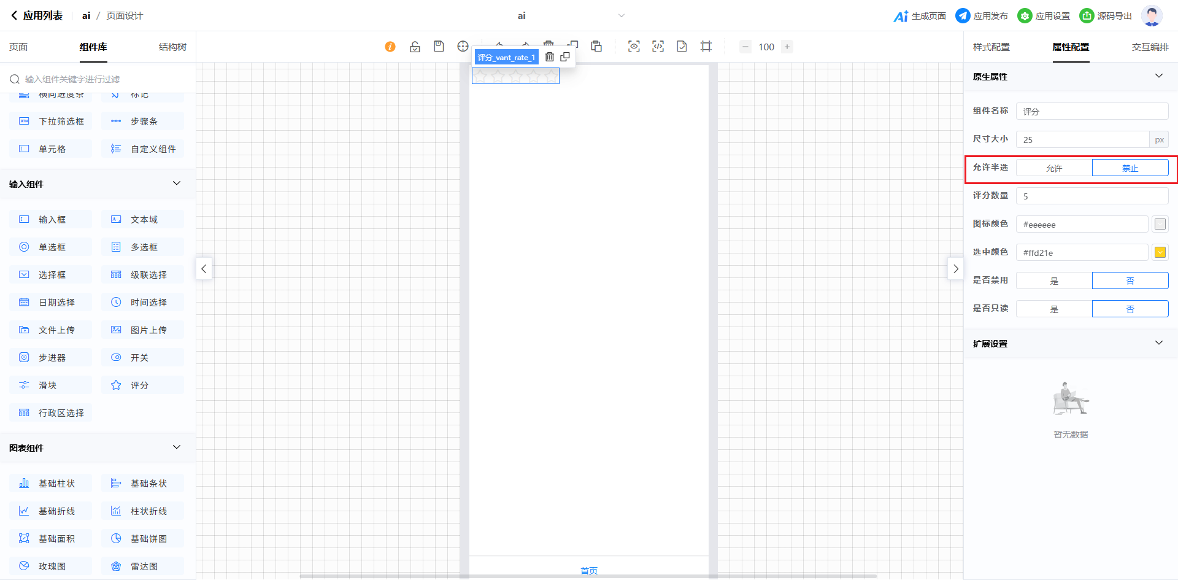Set 允许半选 to 允许
The image size is (1178, 580).
1054,168
